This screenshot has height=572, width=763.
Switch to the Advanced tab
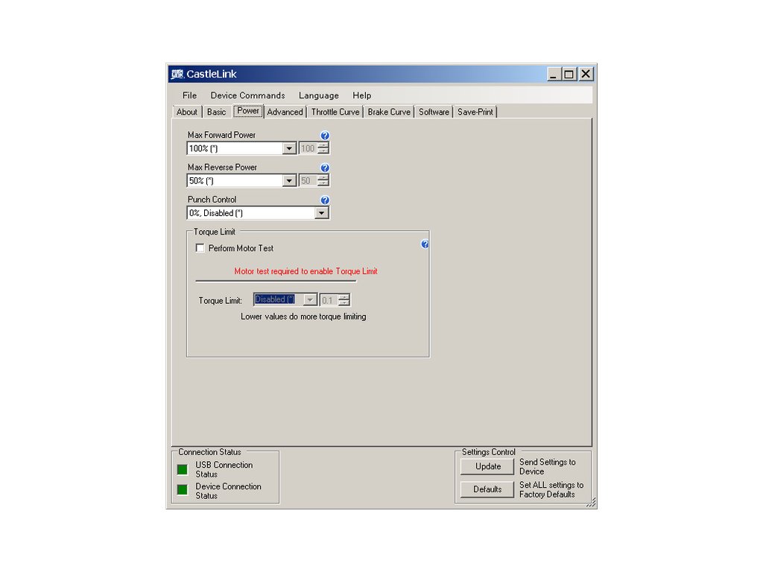click(285, 112)
